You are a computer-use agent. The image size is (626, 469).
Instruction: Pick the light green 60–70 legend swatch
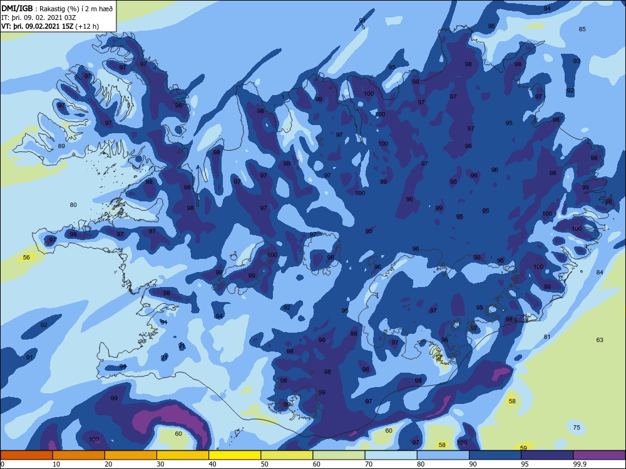click(339, 455)
